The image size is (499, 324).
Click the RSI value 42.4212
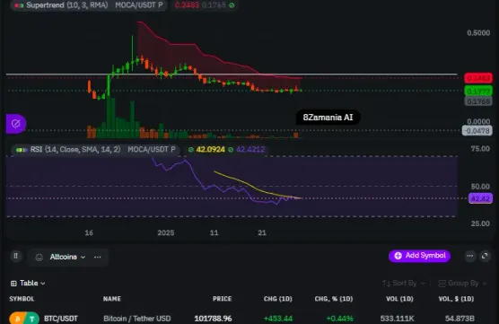pos(250,149)
